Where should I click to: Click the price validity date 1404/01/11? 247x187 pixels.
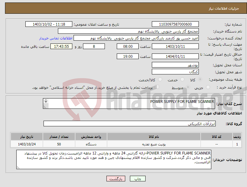point(175,56)
